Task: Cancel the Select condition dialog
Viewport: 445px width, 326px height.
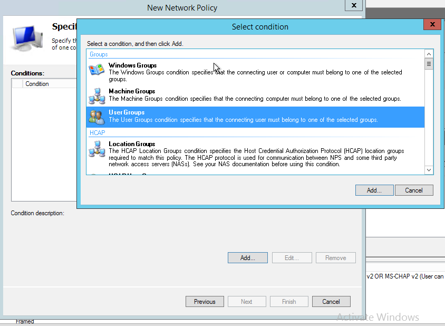Action: point(414,190)
